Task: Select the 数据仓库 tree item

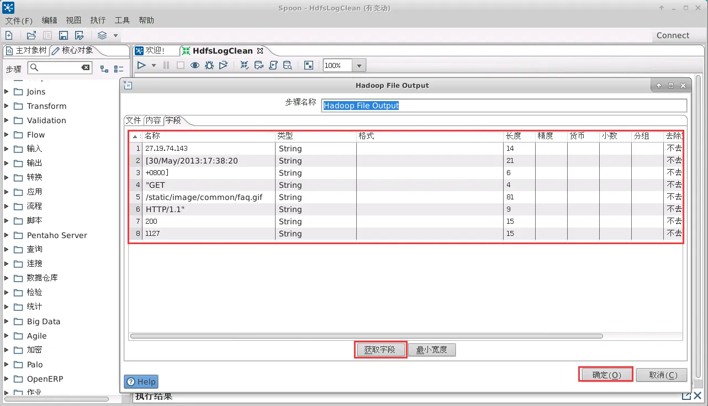Action: point(42,278)
